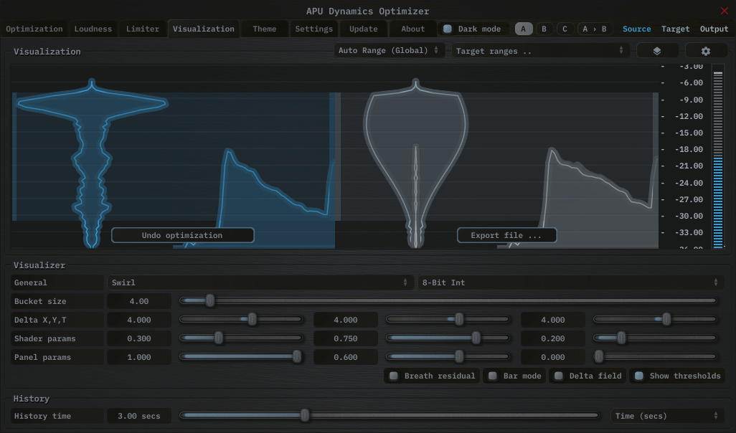
Task: Toggle Dark mode switch
Action: pyautogui.click(x=448, y=29)
